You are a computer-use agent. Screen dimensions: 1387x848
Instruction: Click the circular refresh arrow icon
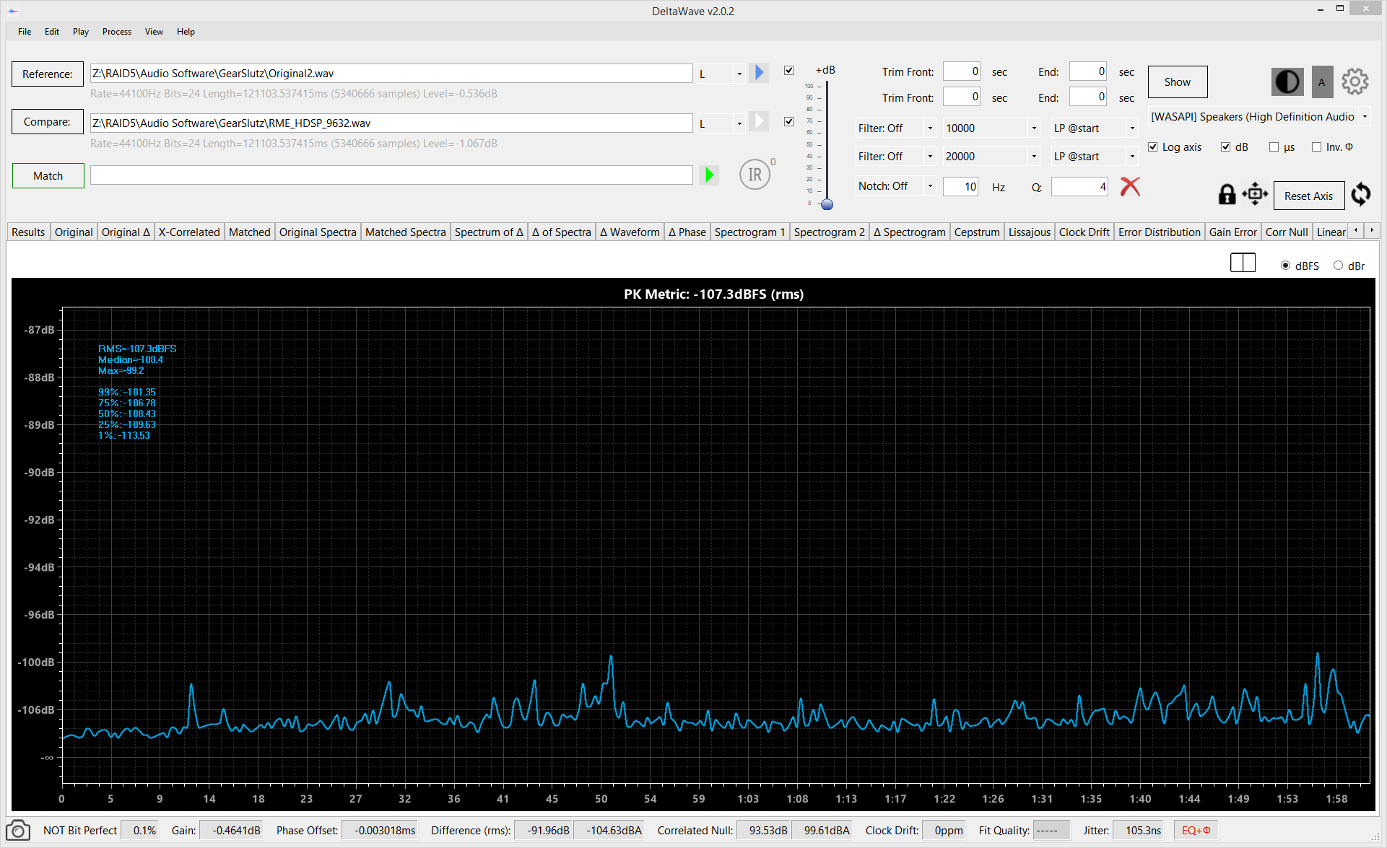coord(1361,194)
